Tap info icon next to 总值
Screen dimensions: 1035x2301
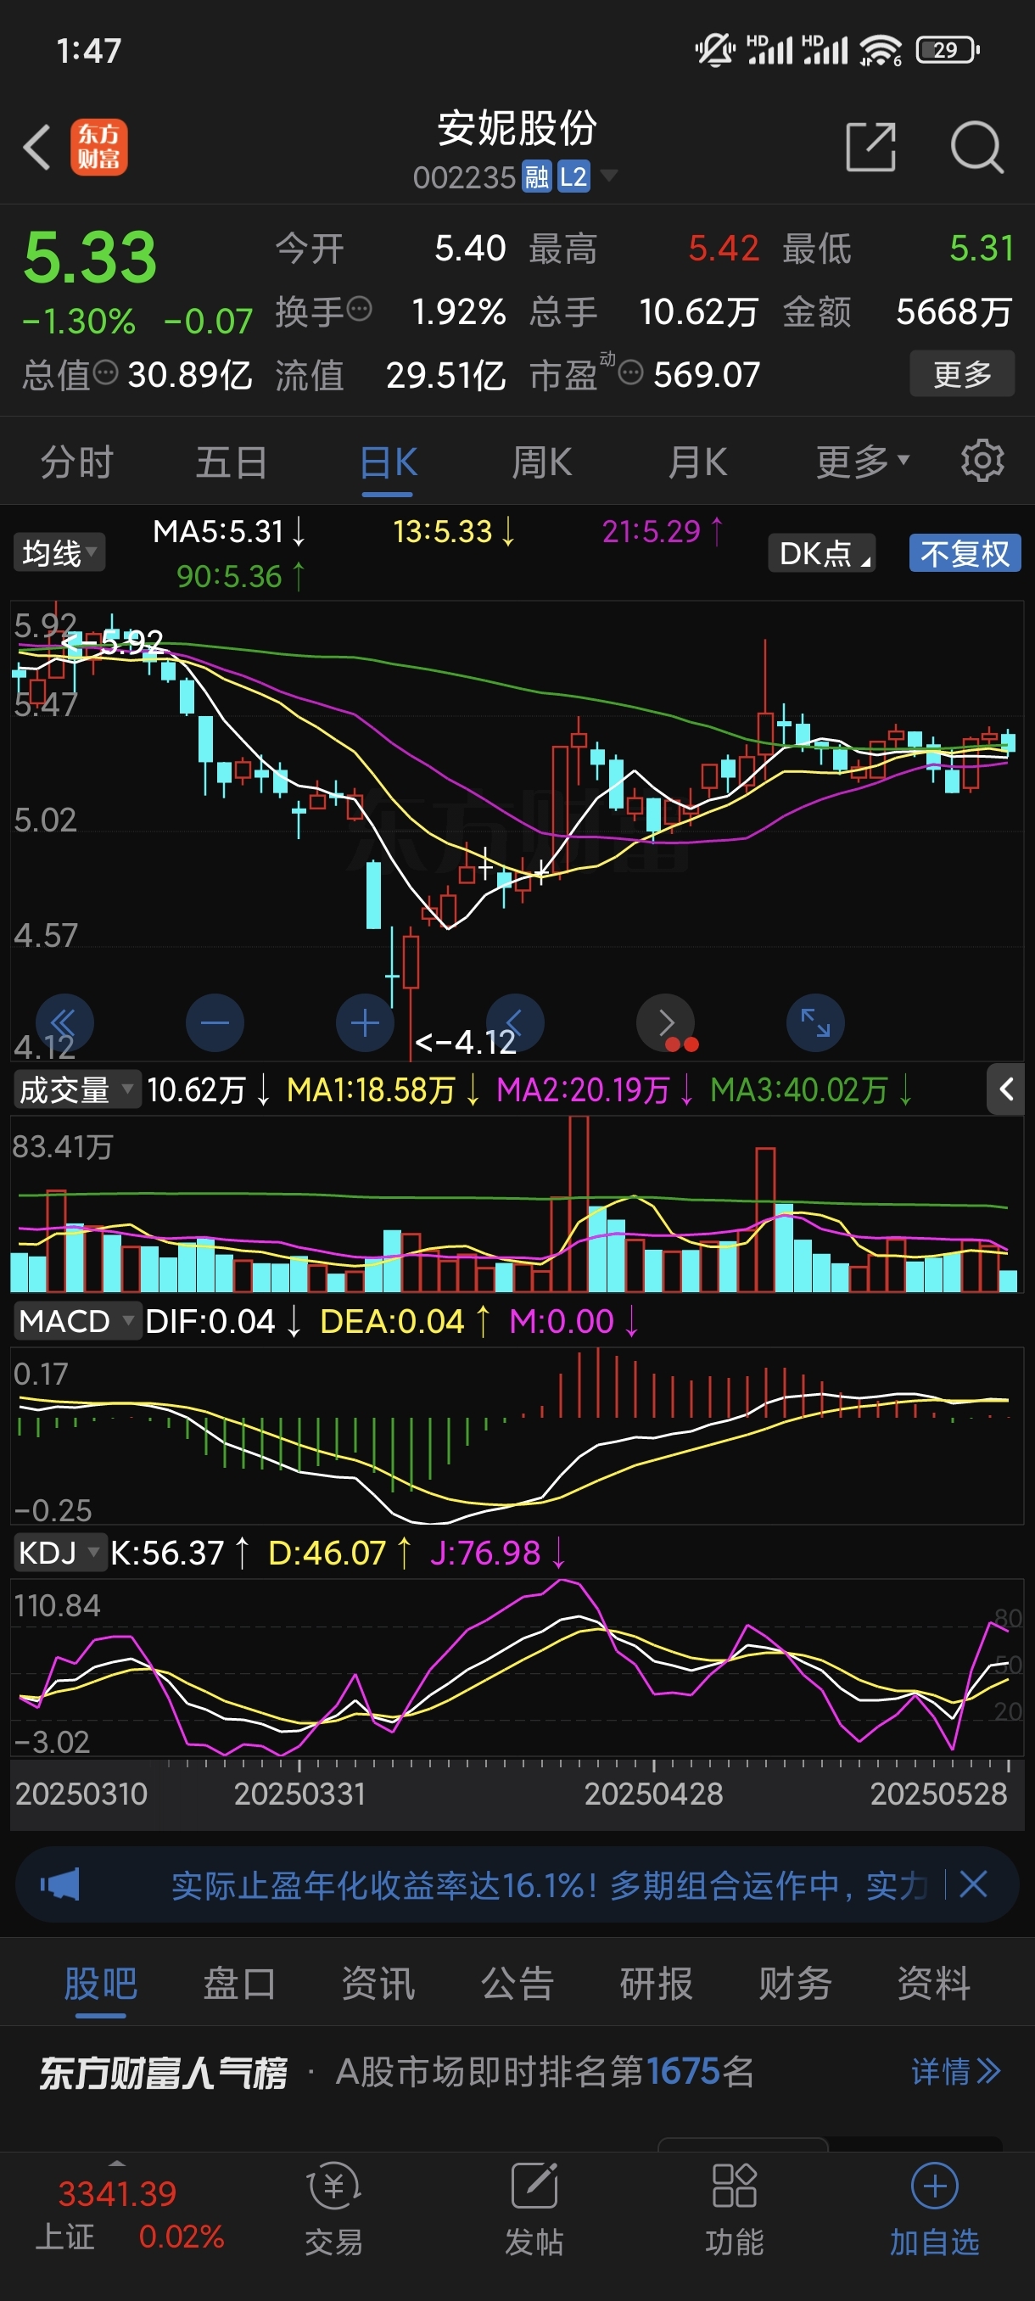[105, 372]
